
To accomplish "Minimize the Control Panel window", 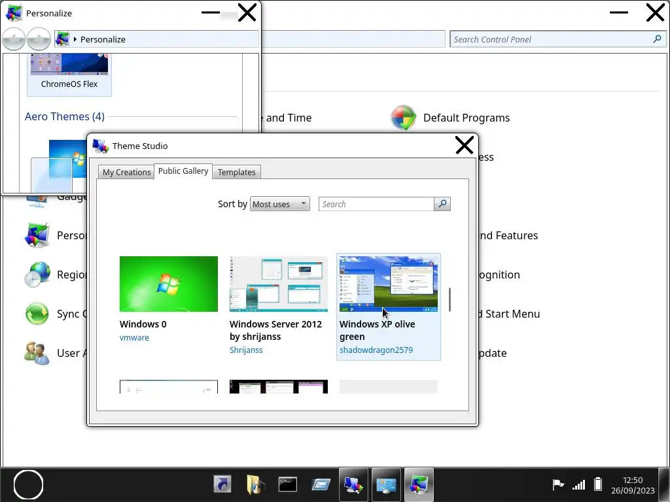I will 619,13.
